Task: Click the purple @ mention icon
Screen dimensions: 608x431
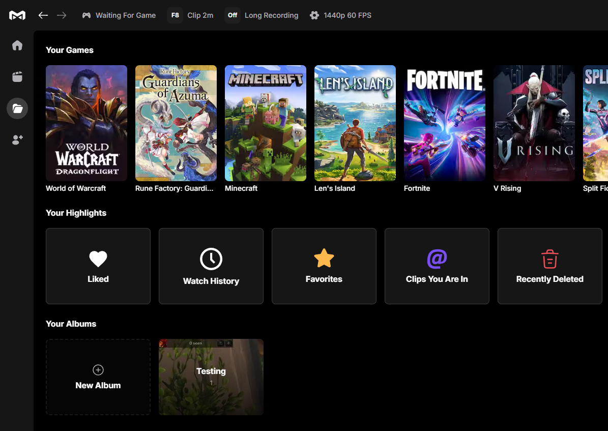Action: pos(437,259)
